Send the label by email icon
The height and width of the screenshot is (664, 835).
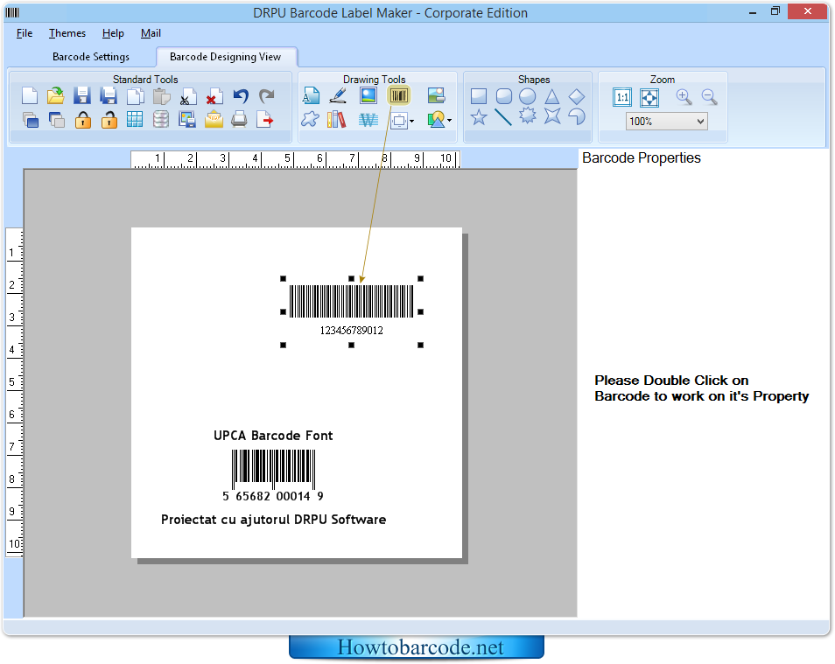point(214,119)
